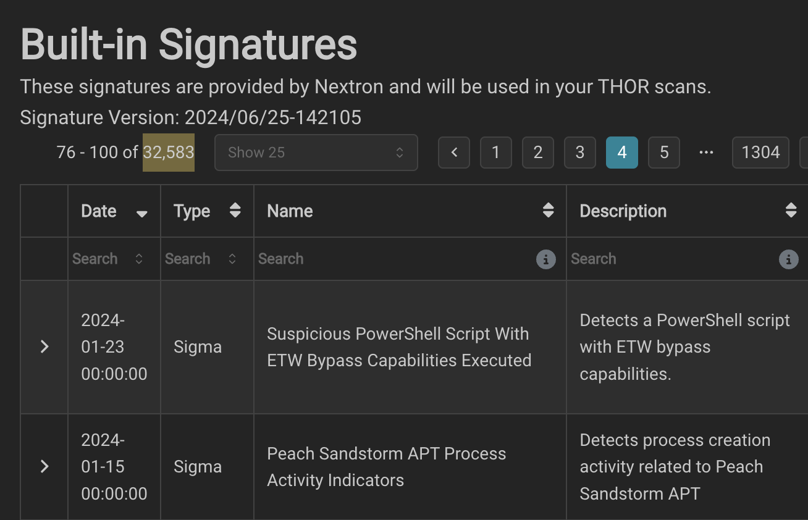The height and width of the screenshot is (520, 808).
Task: Click the info icon in Name search
Action: point(545,259)
